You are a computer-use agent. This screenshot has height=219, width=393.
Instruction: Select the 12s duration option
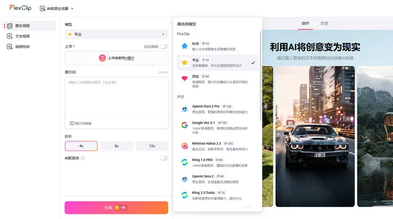[152, 146]
